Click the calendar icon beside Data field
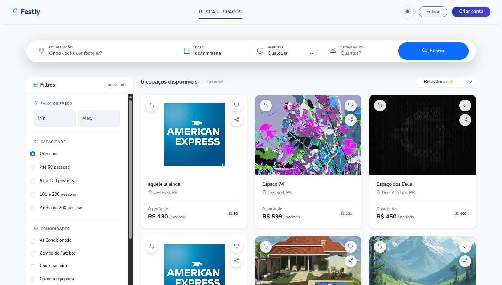Image resolution: width=502 pixels, height=285 pixels. point(187,51)
